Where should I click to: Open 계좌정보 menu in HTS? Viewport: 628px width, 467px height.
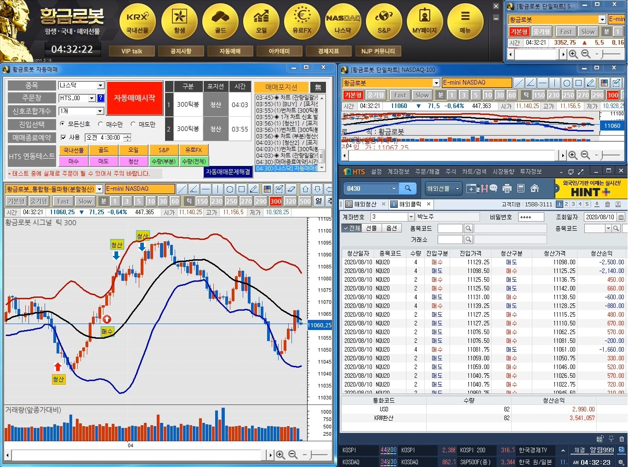[398, 171]
